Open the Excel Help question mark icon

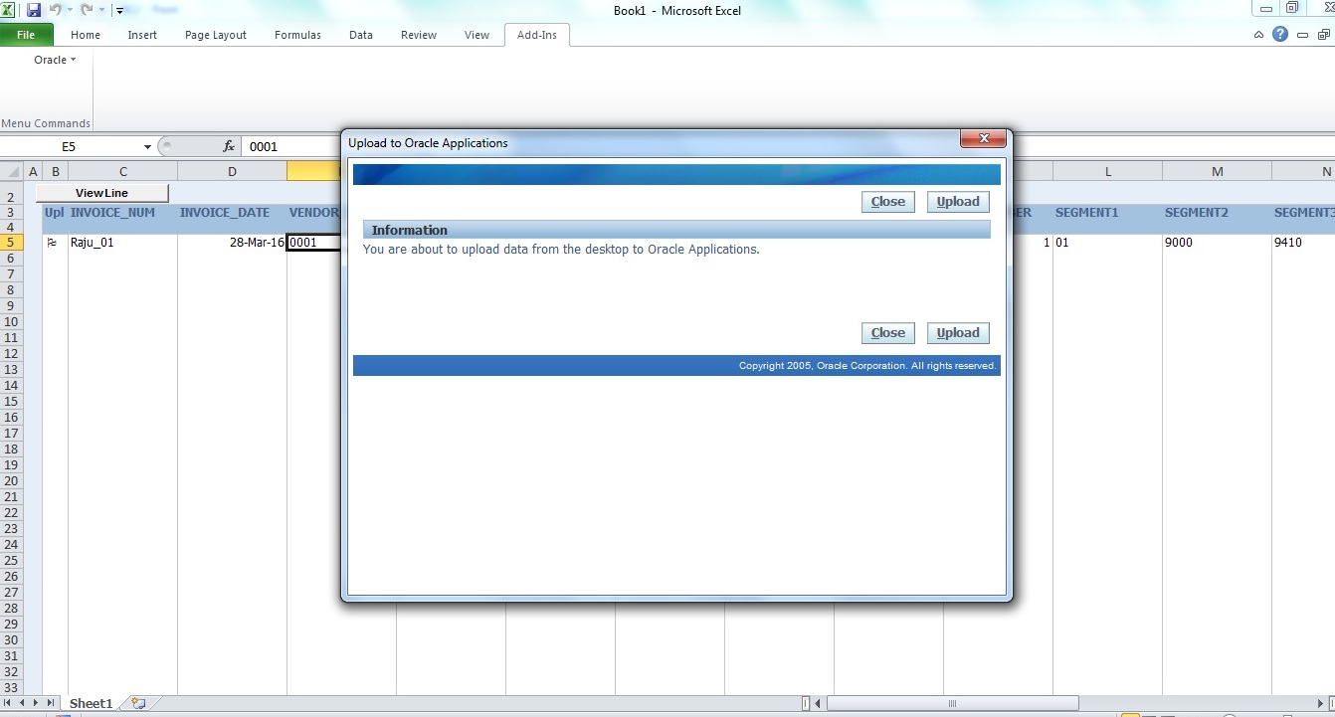1280,34
